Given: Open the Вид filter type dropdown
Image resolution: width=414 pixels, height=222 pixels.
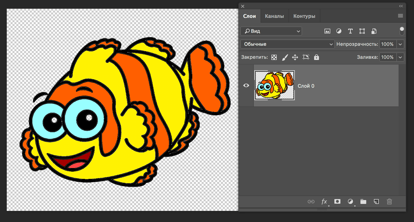Looking at the screenshot, I should (271, 31).
